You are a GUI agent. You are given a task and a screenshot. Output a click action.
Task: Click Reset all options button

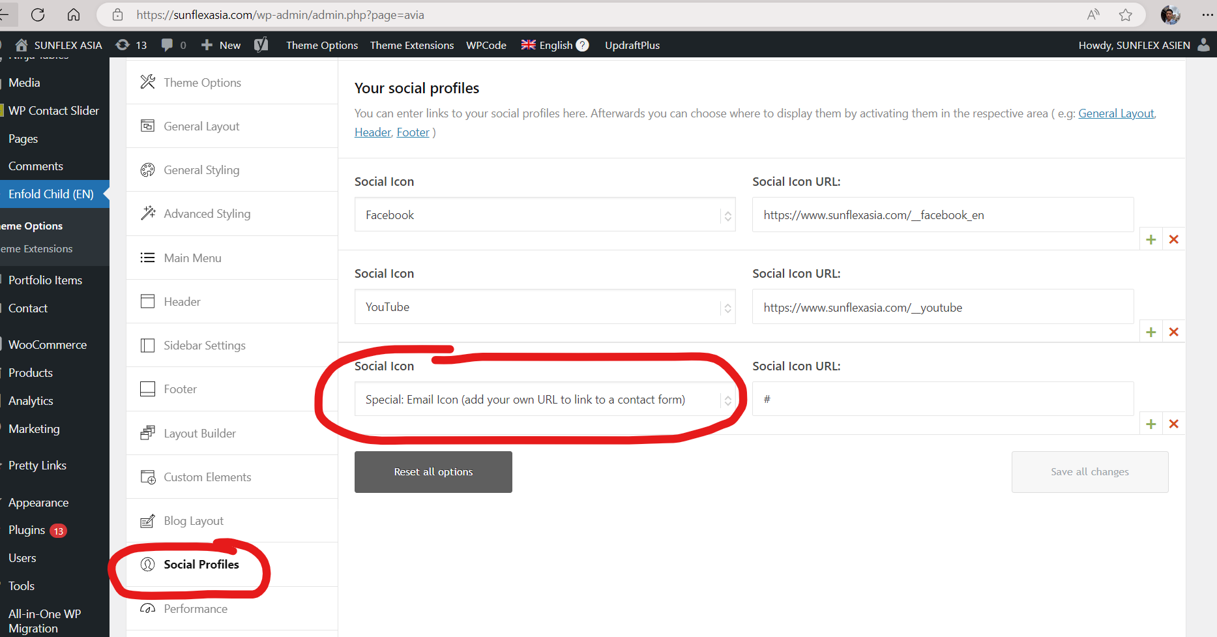click(x=433, y=471)
